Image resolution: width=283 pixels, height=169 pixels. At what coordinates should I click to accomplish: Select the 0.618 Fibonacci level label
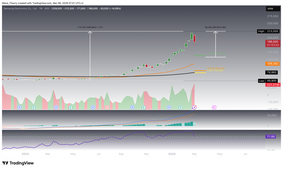pyautogui.click(x=208, y=68)
